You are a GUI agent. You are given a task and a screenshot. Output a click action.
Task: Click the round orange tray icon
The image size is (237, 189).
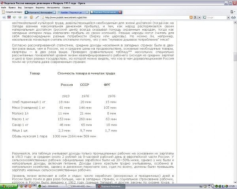point(226,186)
